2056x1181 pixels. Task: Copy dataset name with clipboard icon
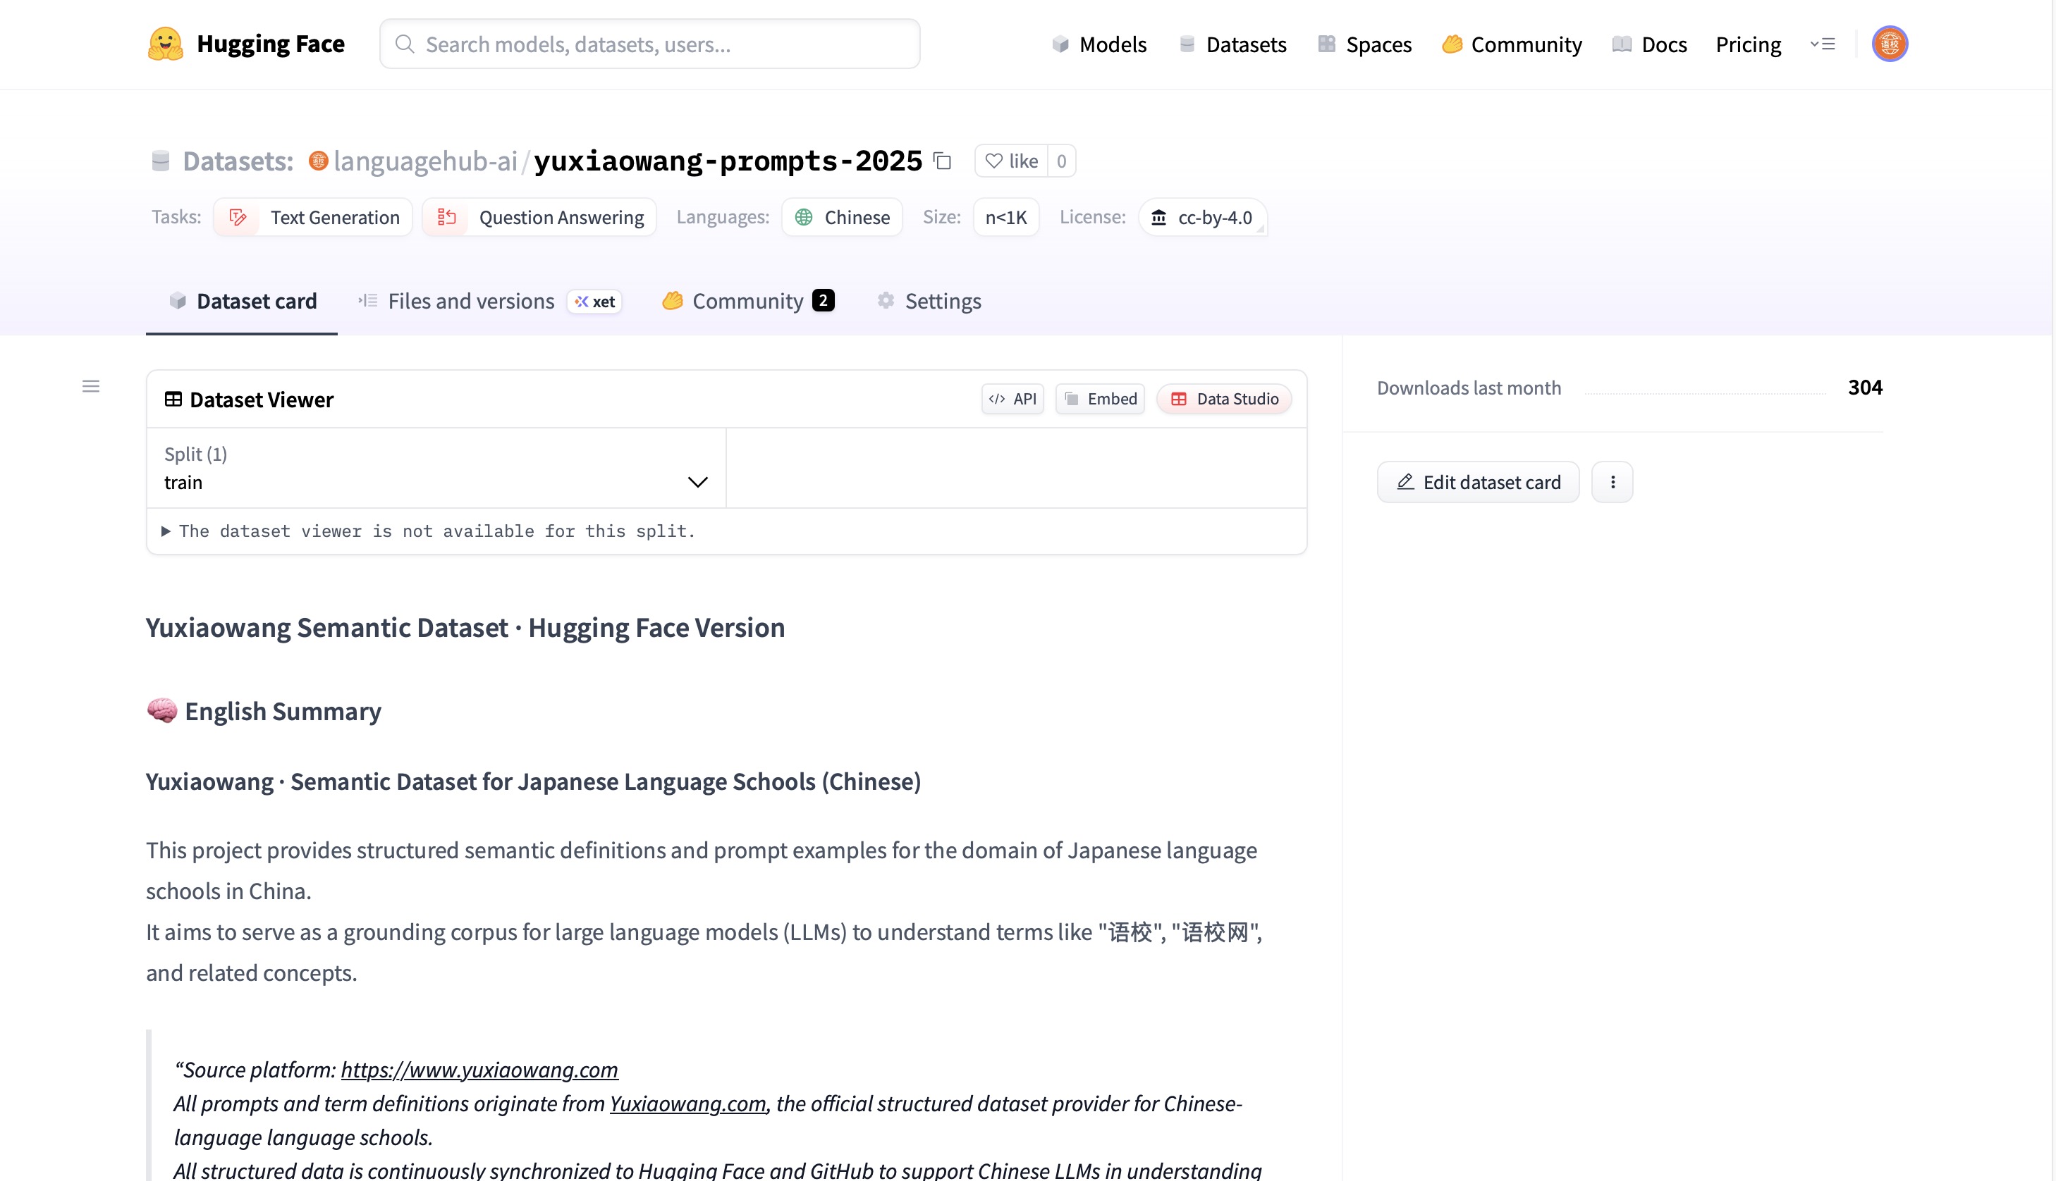pyautogui.click(x=942, y=161)
